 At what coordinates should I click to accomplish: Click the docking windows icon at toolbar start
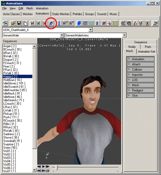coord(5,23)
